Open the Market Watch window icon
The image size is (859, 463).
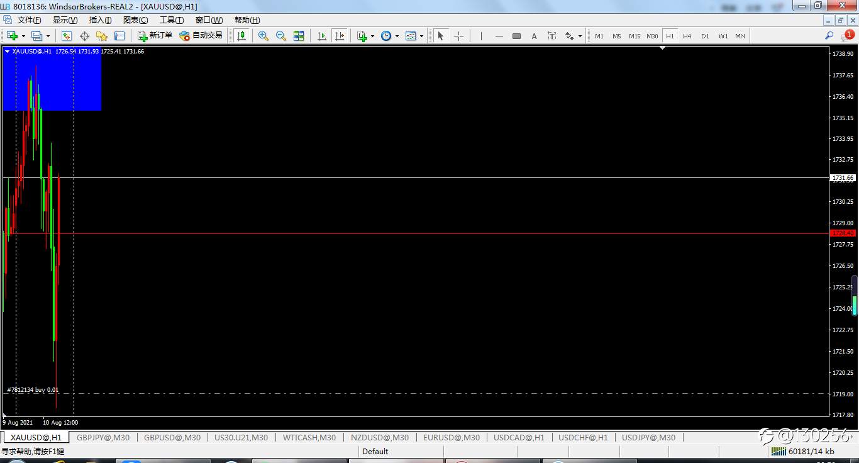point(67,36)
